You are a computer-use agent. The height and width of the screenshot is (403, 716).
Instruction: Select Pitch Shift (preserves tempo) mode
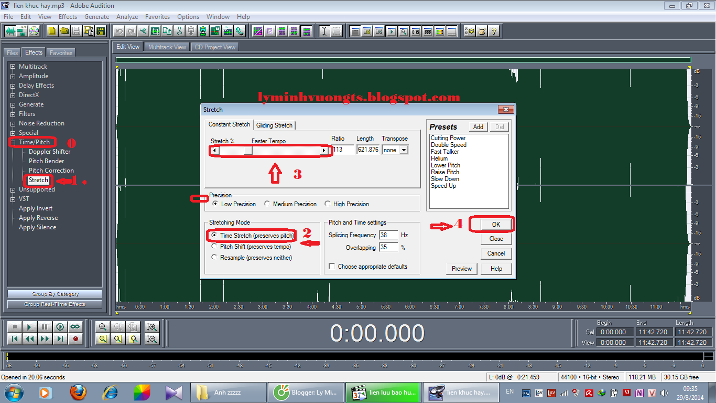[214, 247]
